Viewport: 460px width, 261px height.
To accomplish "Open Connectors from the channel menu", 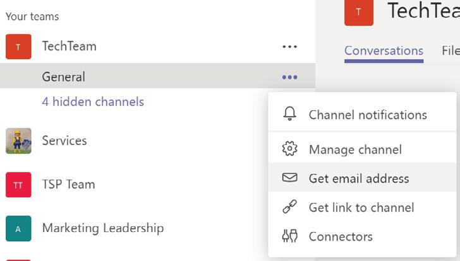I will point(362,236).
